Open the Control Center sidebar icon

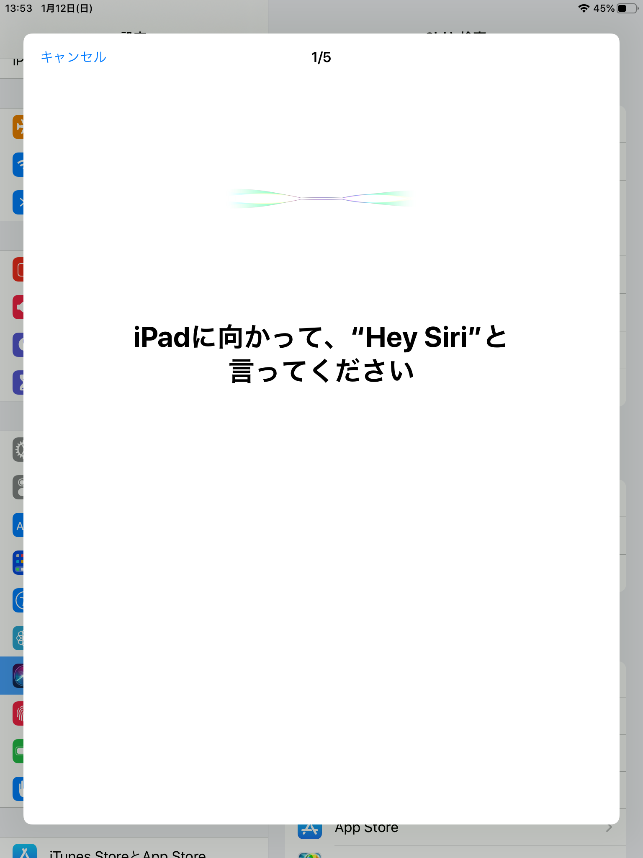click(x=18, y=487)
